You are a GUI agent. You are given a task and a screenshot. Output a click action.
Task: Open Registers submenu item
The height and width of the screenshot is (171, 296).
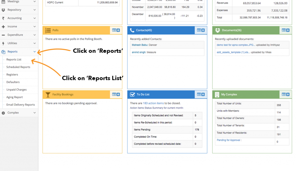point(12,75)
